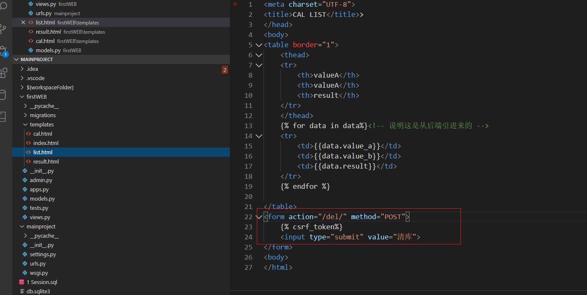Fold the table tag at line 5
The image size is (587, 295).
(x=259, y=45)
